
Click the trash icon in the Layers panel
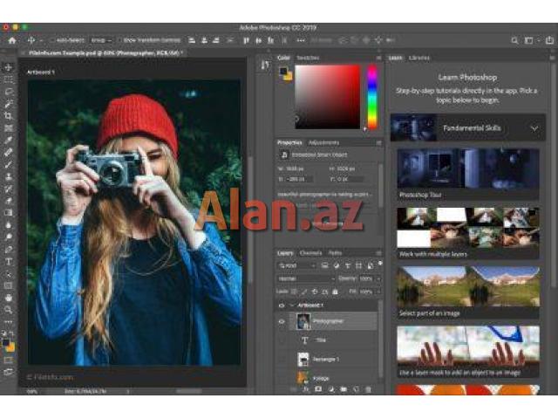[x=369, y=389]
